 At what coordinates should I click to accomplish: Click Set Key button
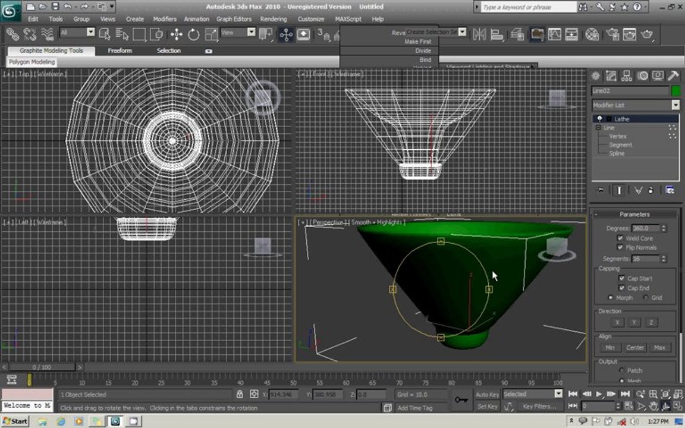coord(486,406)
